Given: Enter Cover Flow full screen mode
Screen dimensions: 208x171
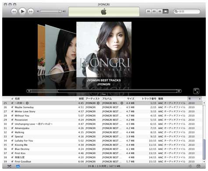Looking at the screenshot, I should (x=196, y=91).
